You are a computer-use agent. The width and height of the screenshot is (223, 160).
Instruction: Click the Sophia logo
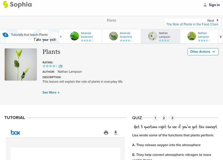click(x=18, y=5)
